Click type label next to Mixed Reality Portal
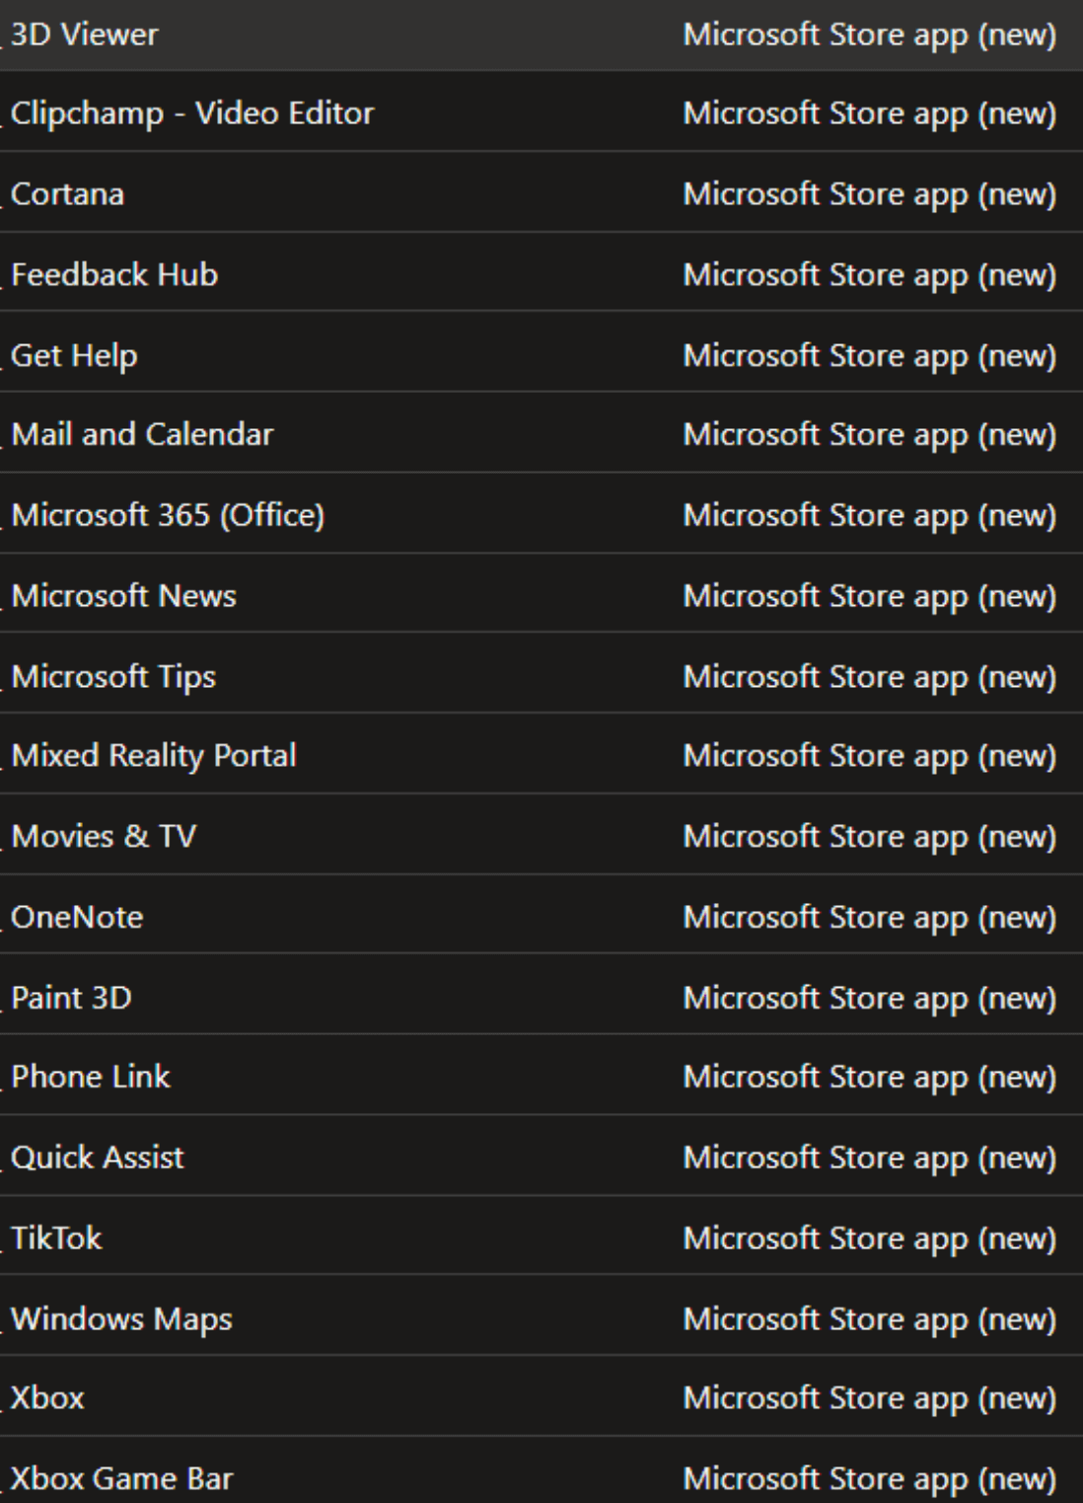Image resolution: width=1083 pixels, height=1503 pixels. coord(870,757)
